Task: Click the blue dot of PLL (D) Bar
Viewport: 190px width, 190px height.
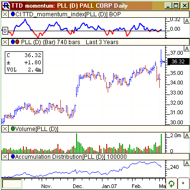Action: [x=13, y=42]
